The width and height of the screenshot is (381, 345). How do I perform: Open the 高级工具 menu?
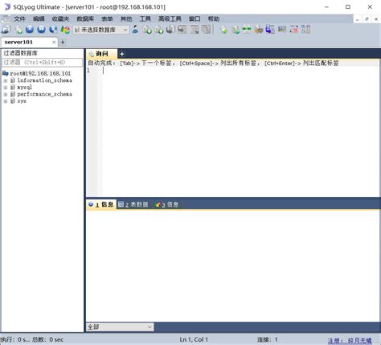coord(170,18)
